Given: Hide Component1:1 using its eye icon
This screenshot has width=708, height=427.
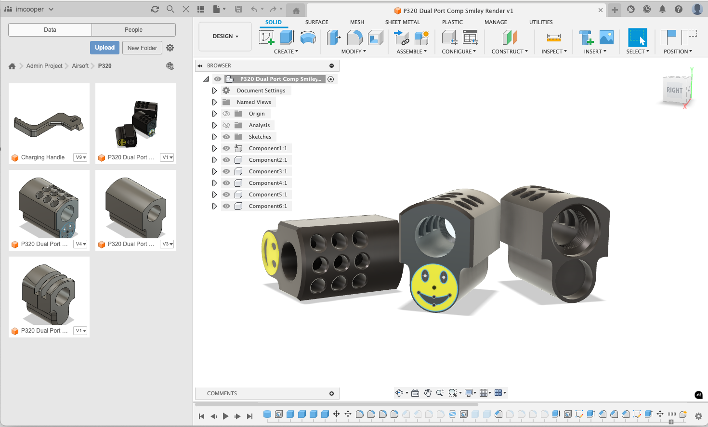Looking at the screenshot, I should click(226, 148).
